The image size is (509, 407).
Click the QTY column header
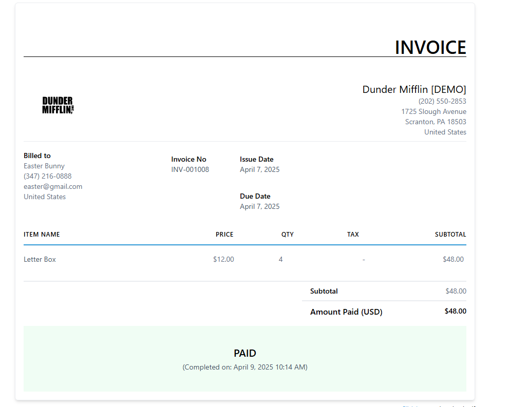coord(288,235)
